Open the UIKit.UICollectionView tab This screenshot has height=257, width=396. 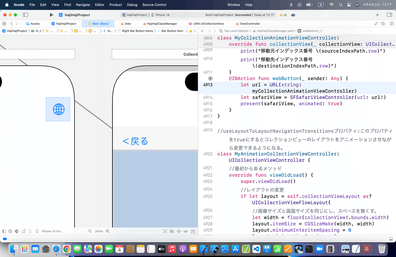pos(206,24)
